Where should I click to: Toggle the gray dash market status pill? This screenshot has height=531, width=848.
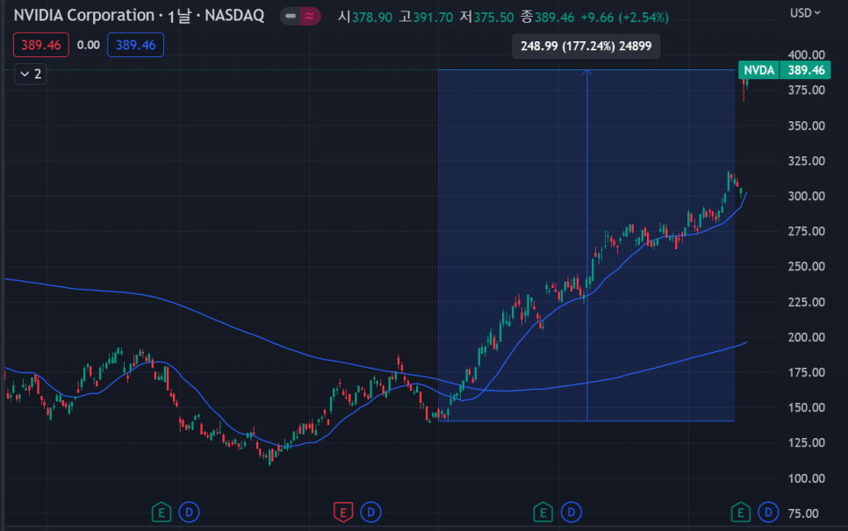[291, 16]
